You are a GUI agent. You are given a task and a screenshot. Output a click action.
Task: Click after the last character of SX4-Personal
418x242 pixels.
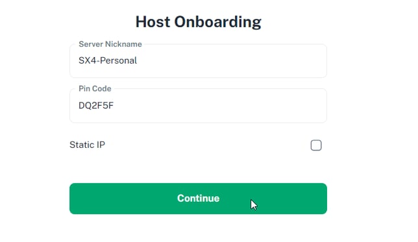(x=138, y=60)
